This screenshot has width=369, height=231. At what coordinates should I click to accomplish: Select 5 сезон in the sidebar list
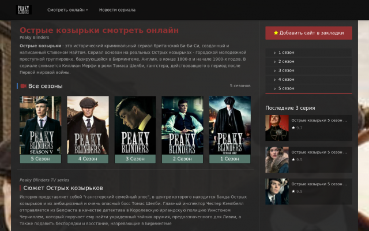point(309,88)
